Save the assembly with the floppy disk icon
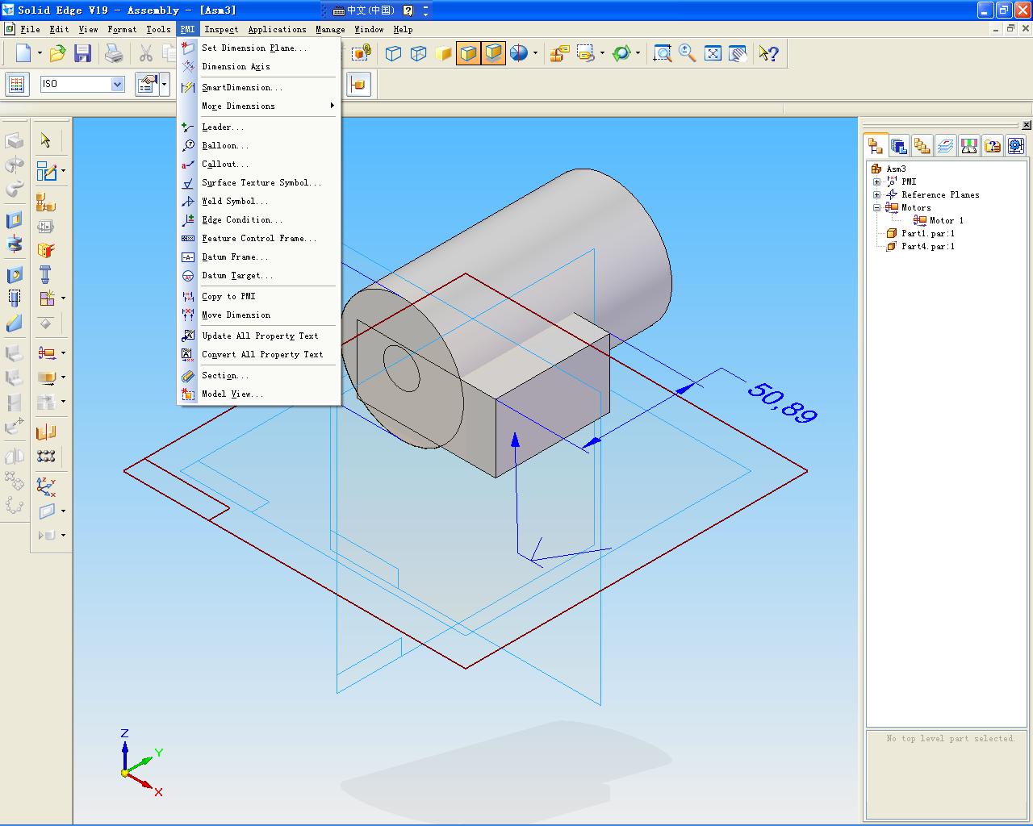Screen dimensions: 1033x826 [x=82, y=53]
